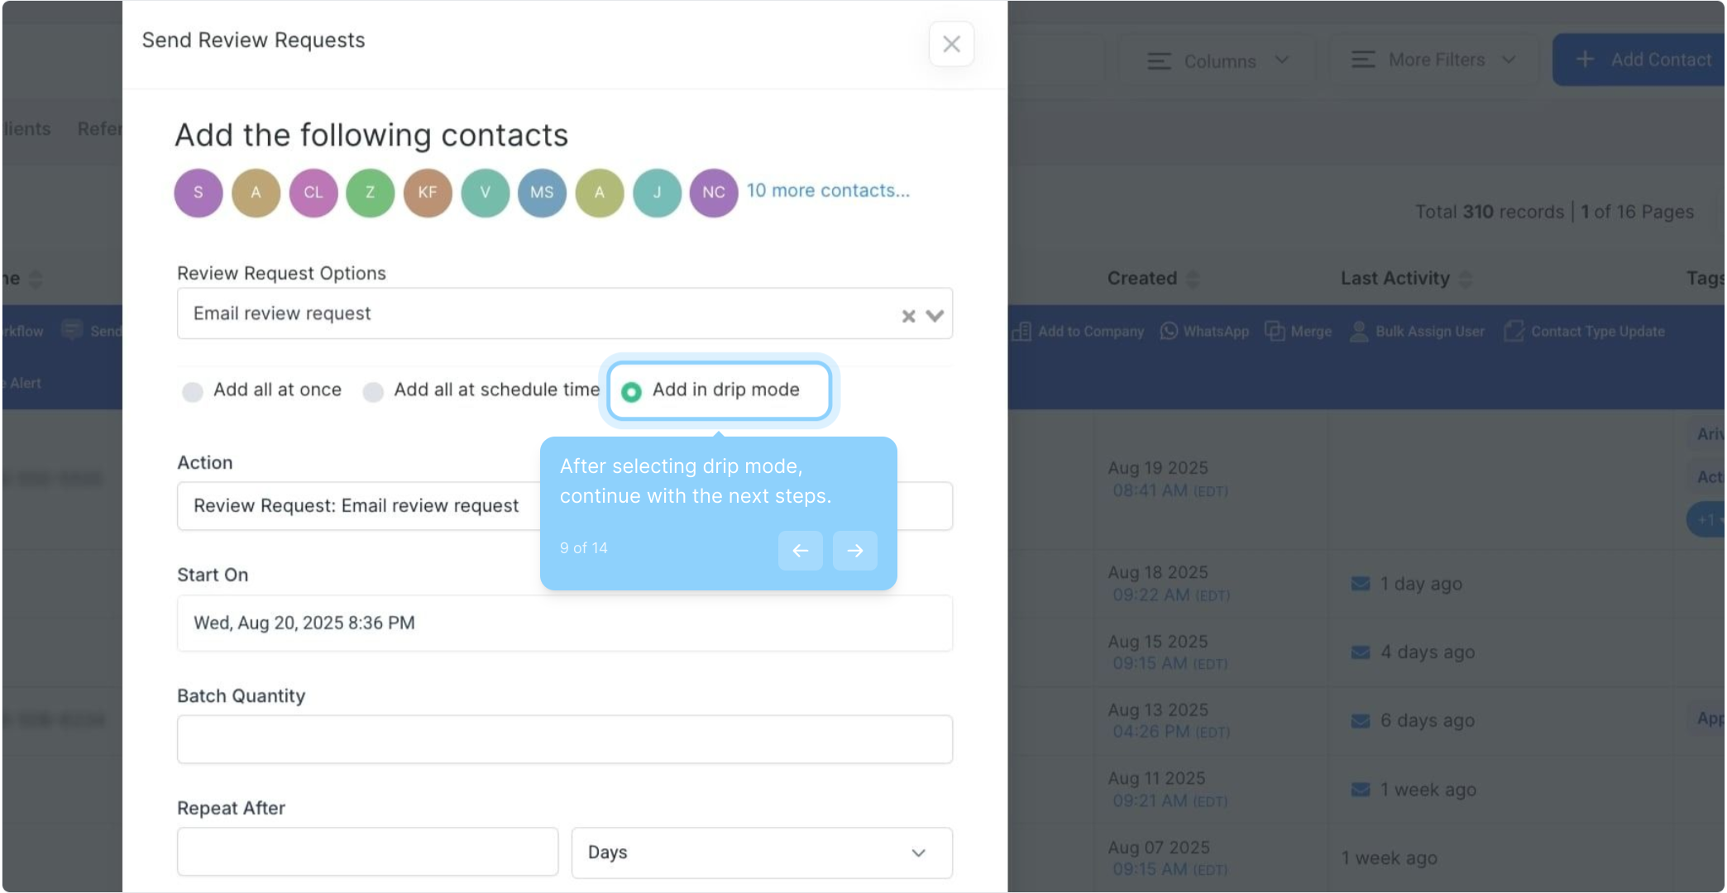Go to next tour step arrow
Screen dimensions: 1727x893
[854, 551]
